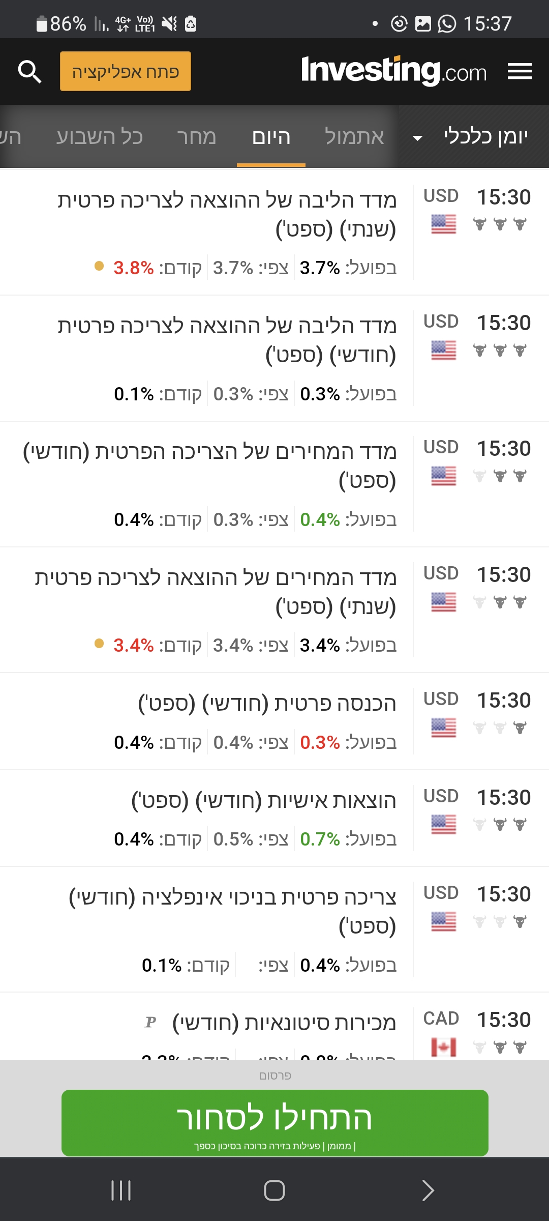Screen dimensions: 549x1221
Task: Tap the Investing.com logo
Action: point(394,71)
